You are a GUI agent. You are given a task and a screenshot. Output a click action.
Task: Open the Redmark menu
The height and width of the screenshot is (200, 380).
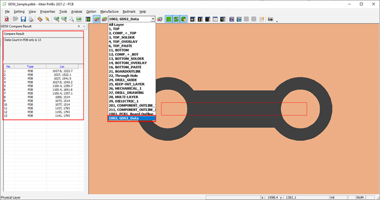point(129,11)
